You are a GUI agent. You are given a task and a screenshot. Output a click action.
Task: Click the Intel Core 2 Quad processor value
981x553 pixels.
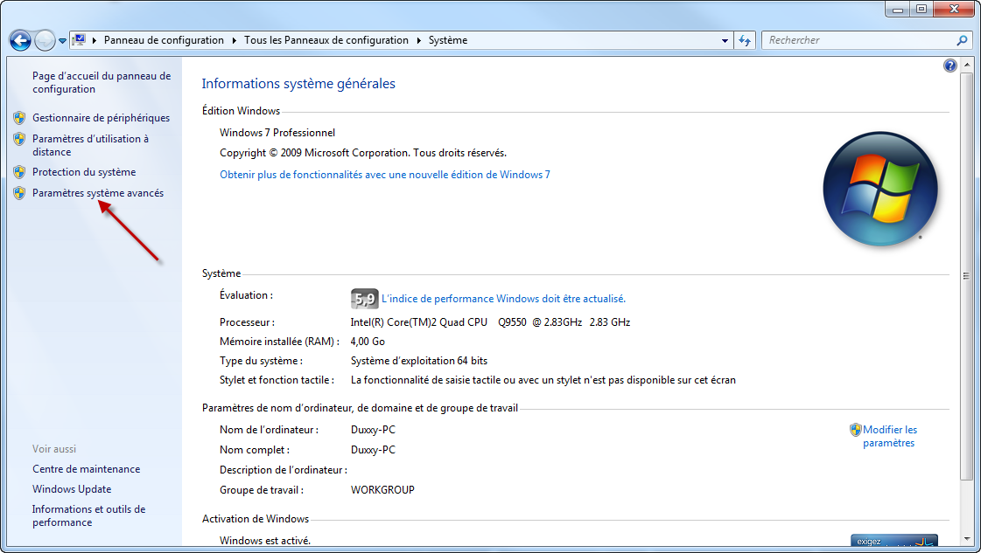pyautogui.click(x=490, y=322)
